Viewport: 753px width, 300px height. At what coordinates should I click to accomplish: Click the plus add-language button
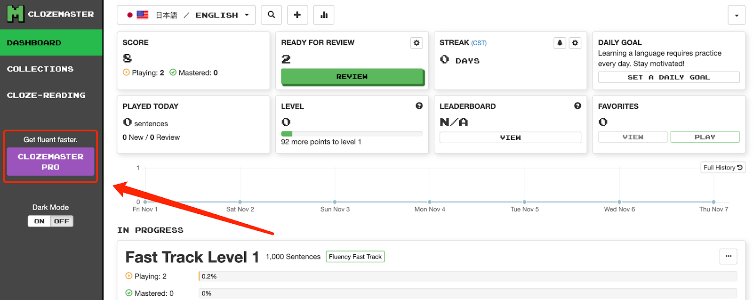pyautogui.click(x=297, y=15)
